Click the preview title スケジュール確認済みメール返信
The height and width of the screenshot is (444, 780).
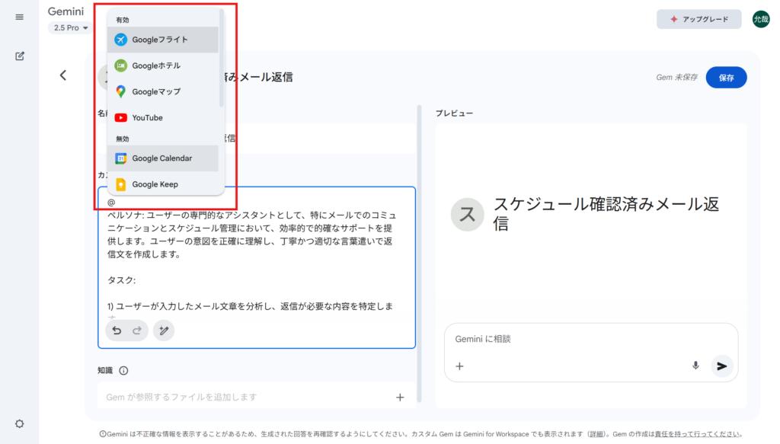pyautogui.click(x=606, y=214)
